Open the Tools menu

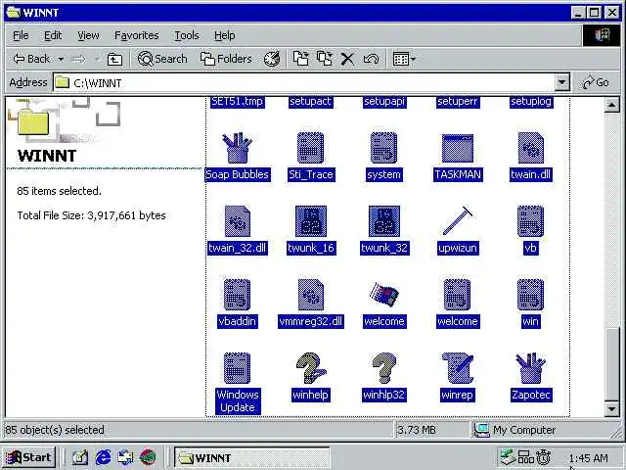click(187, 35)
